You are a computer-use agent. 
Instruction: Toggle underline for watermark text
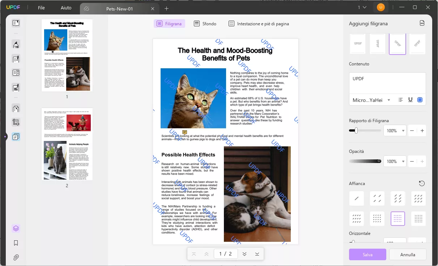pyautogui.click(x=410, y=100)
